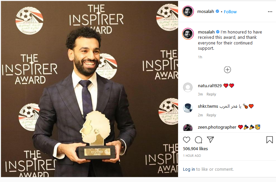Click mosalah avatar beside the caption
Image resolution: width=276 pixels, height=182 pixels.
(188, 34)
